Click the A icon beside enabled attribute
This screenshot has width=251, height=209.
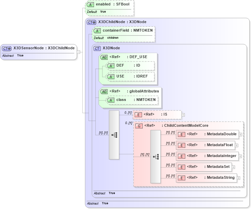[90, 5]
